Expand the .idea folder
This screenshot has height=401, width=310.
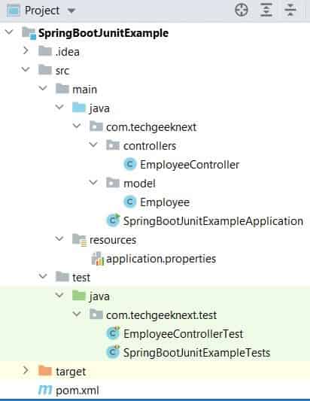click(26, 50)
